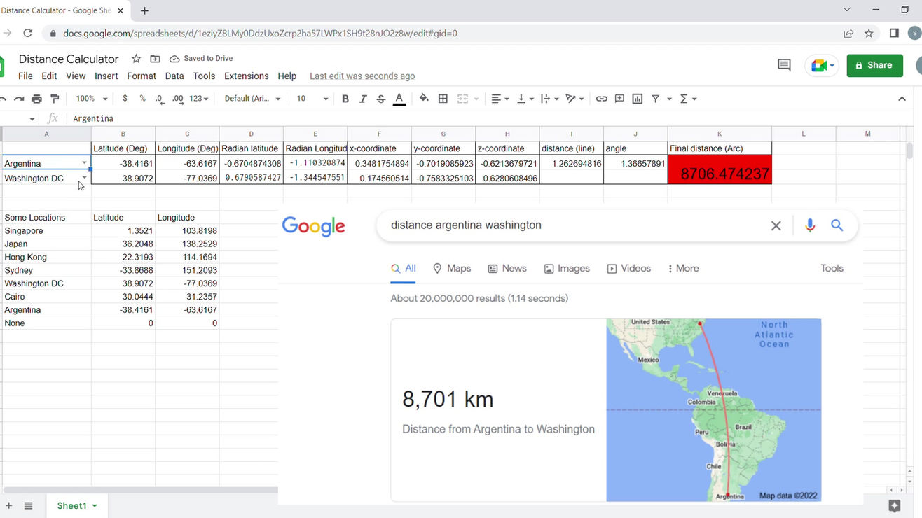
Task: Apply percent format to the selection
Action: (142, 99)
